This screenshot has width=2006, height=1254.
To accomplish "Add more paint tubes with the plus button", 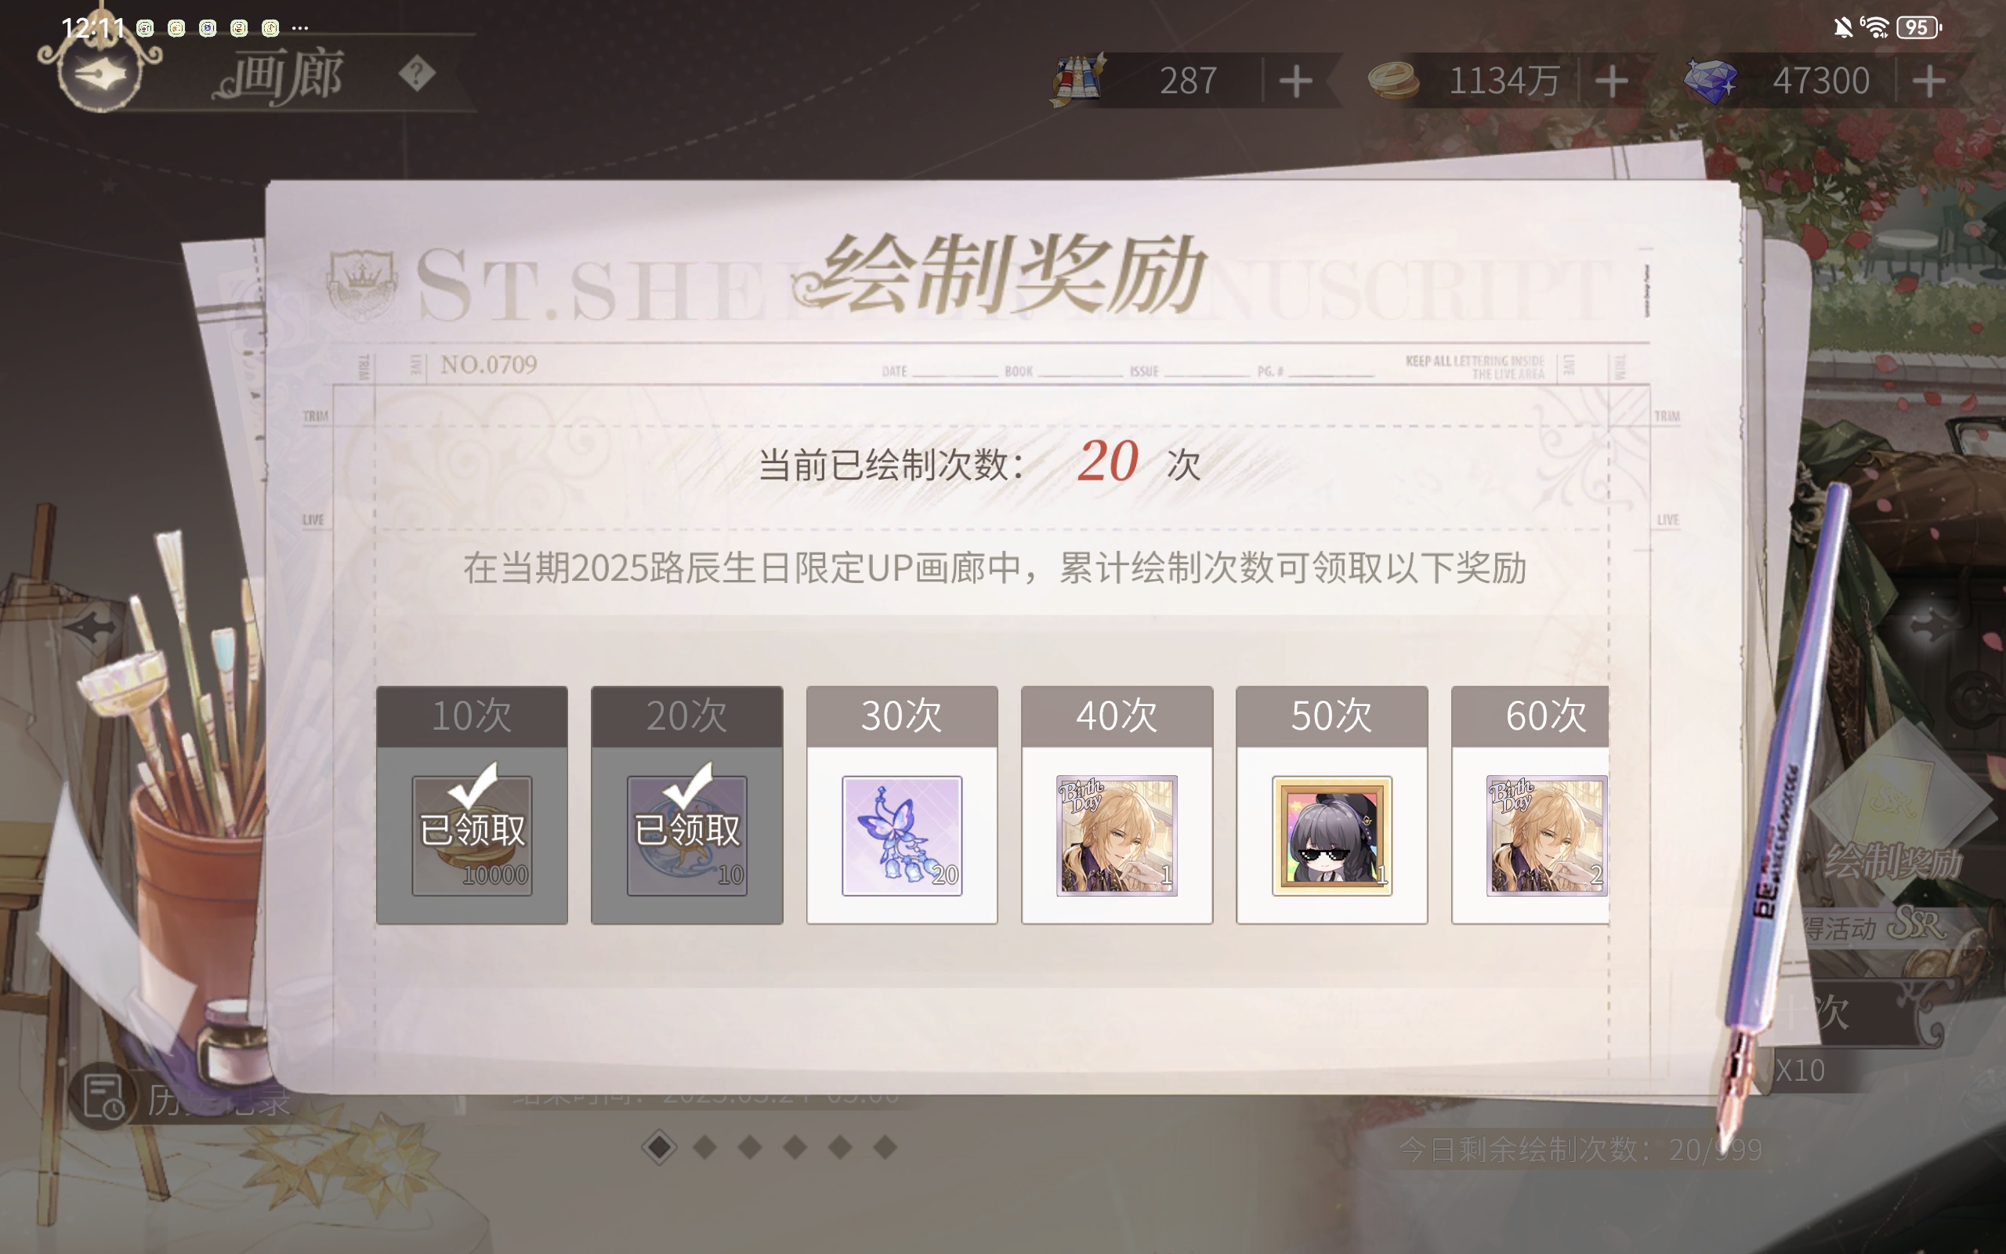I will (x=1294, y=82).
